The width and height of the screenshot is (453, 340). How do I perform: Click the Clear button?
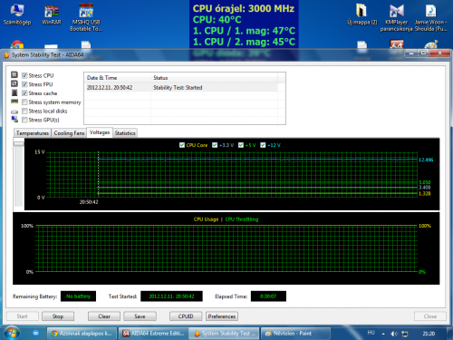pos(104,316)
